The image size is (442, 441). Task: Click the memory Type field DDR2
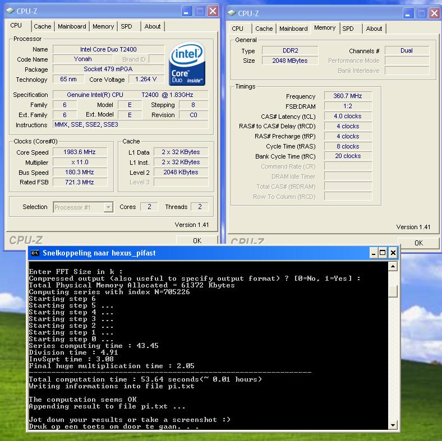click(290, 50)
